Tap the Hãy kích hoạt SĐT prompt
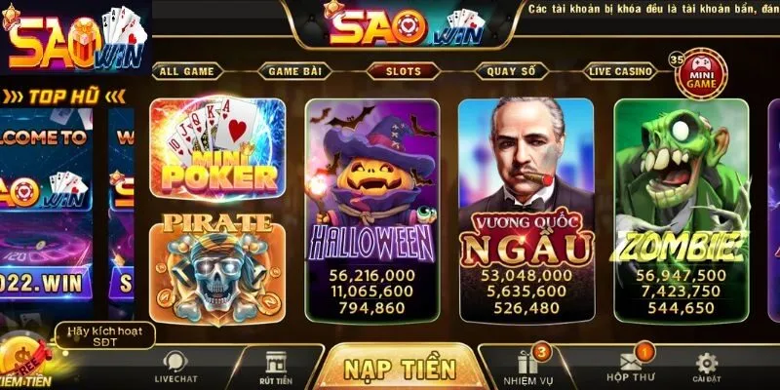This screenshot has width=780, height=390. click(105, 335)
